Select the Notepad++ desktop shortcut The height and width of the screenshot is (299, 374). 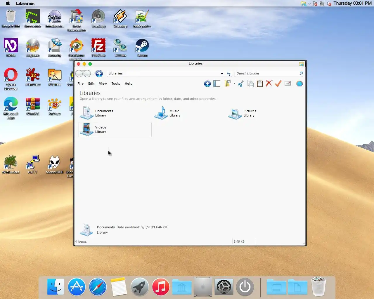142,18
